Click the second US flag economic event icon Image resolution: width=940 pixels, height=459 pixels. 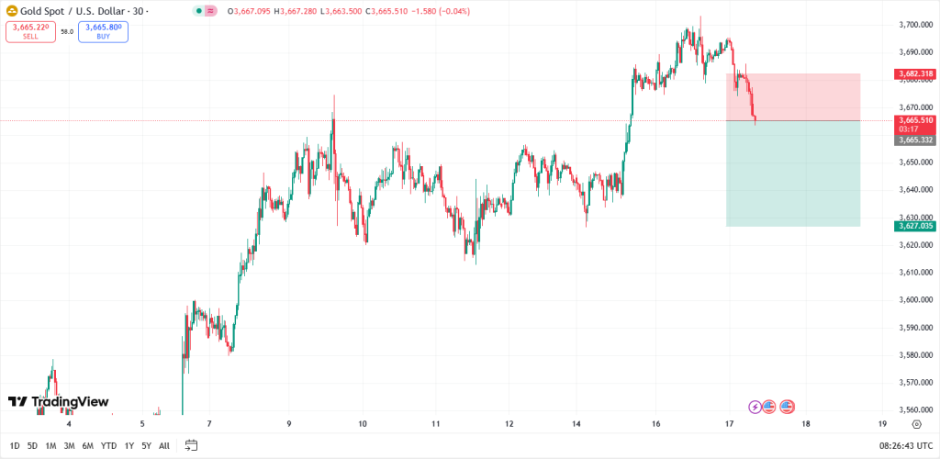tap(787, 407)
